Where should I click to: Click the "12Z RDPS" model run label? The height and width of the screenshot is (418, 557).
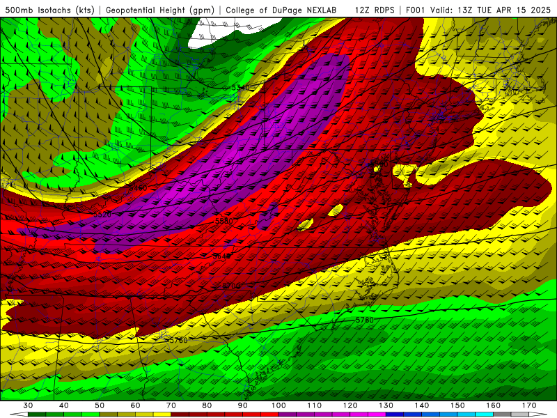tap(375, 10)
